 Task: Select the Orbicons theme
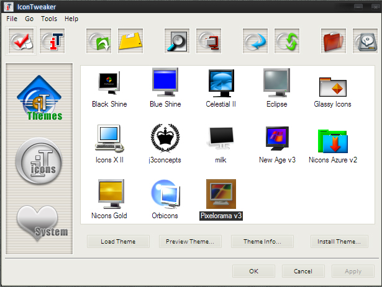(x=165, y=200)
